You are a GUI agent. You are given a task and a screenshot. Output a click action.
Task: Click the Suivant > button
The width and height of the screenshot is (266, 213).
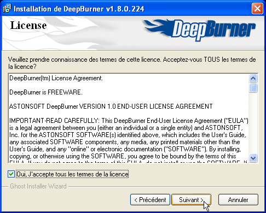click(191, 200)
